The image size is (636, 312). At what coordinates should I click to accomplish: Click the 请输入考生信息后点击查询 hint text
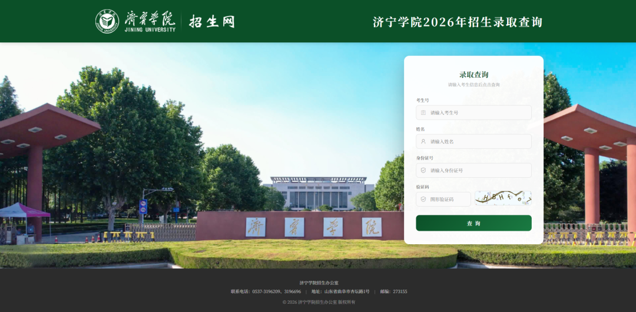[473, 85]
